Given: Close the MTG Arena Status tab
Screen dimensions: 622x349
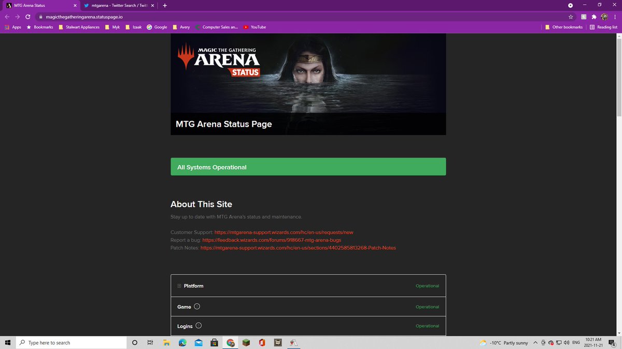Looking at the screenshot, I should point(75,5).
